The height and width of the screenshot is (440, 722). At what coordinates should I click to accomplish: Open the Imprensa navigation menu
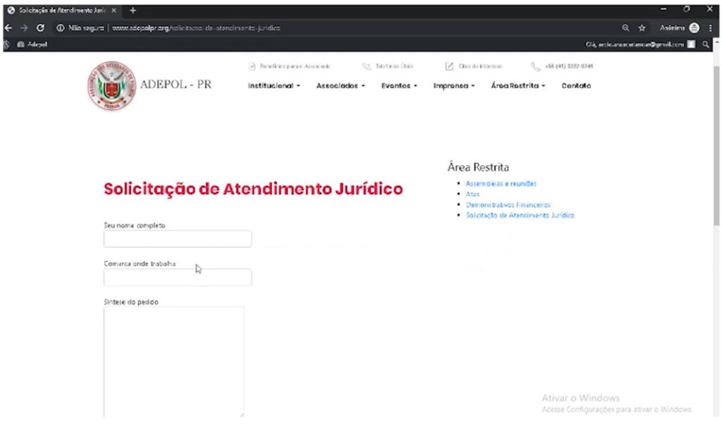tap(453, 86)
